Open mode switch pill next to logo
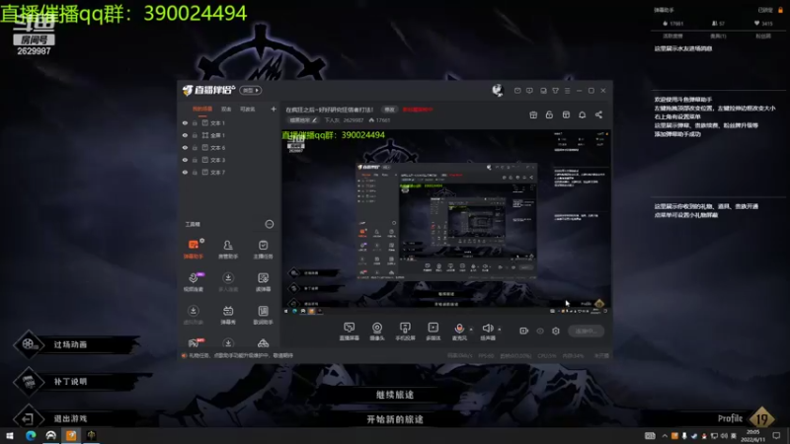The width and height of the screenshot is (790, 444). (251, 90)
